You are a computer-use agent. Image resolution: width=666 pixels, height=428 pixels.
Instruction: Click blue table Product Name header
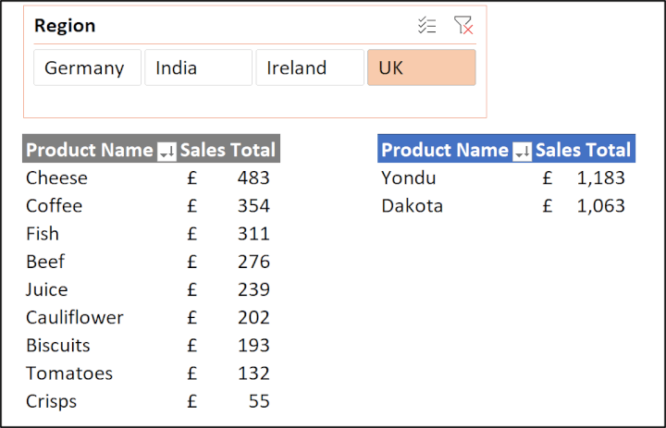(445, 150)
